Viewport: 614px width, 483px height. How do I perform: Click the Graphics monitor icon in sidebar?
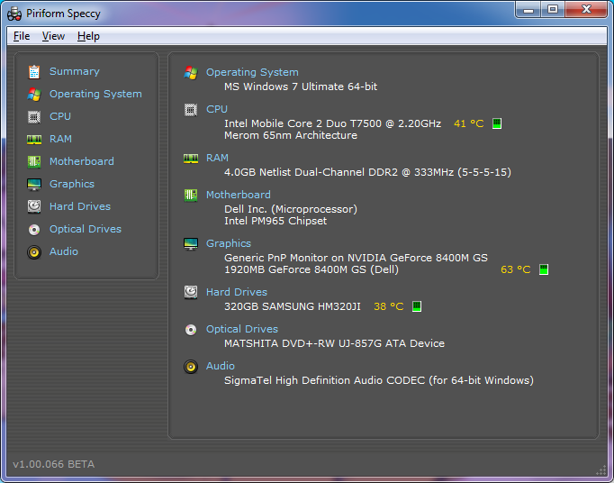pos(34,184)
